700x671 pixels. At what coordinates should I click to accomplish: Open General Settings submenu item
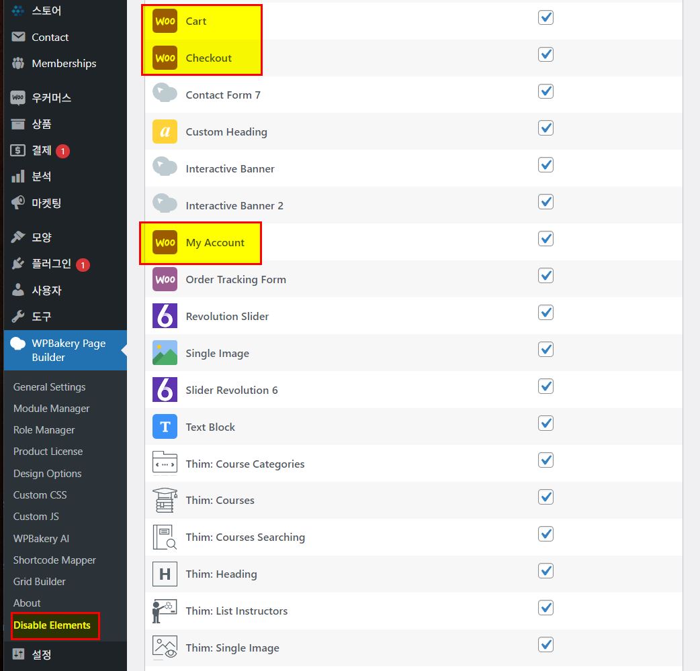point(49,387)
